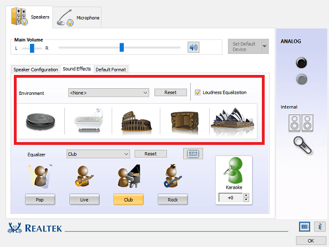
Task: Increase Karaoke key with up arrow
Action: tap(246, 195)
